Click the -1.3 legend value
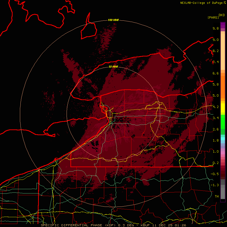 (215, 185)
